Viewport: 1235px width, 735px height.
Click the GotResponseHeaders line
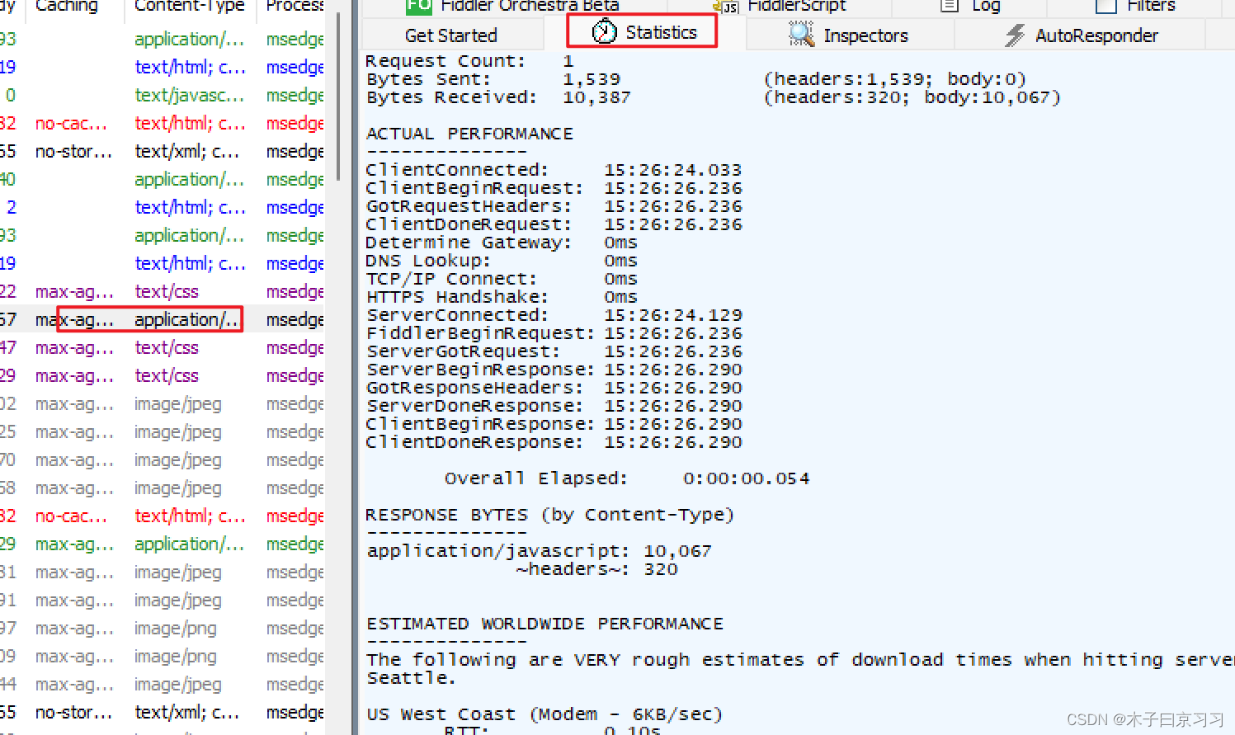pyautogui.click(x=554, y=388)
